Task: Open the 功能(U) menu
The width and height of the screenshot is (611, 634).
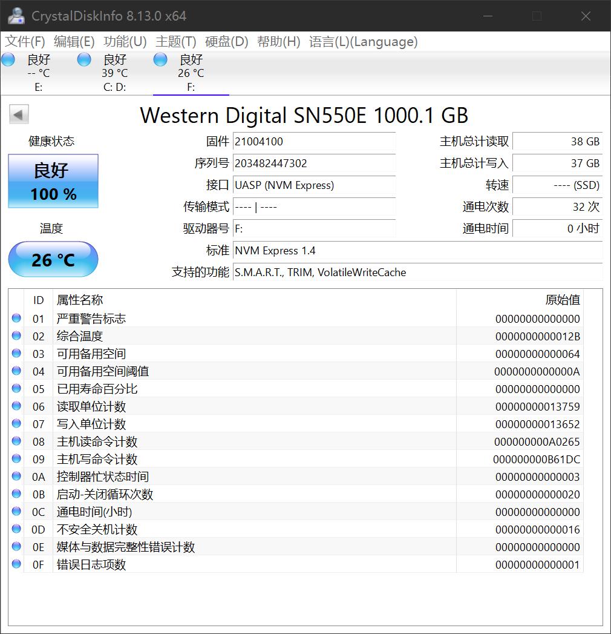Action: (x=125, y=42)
